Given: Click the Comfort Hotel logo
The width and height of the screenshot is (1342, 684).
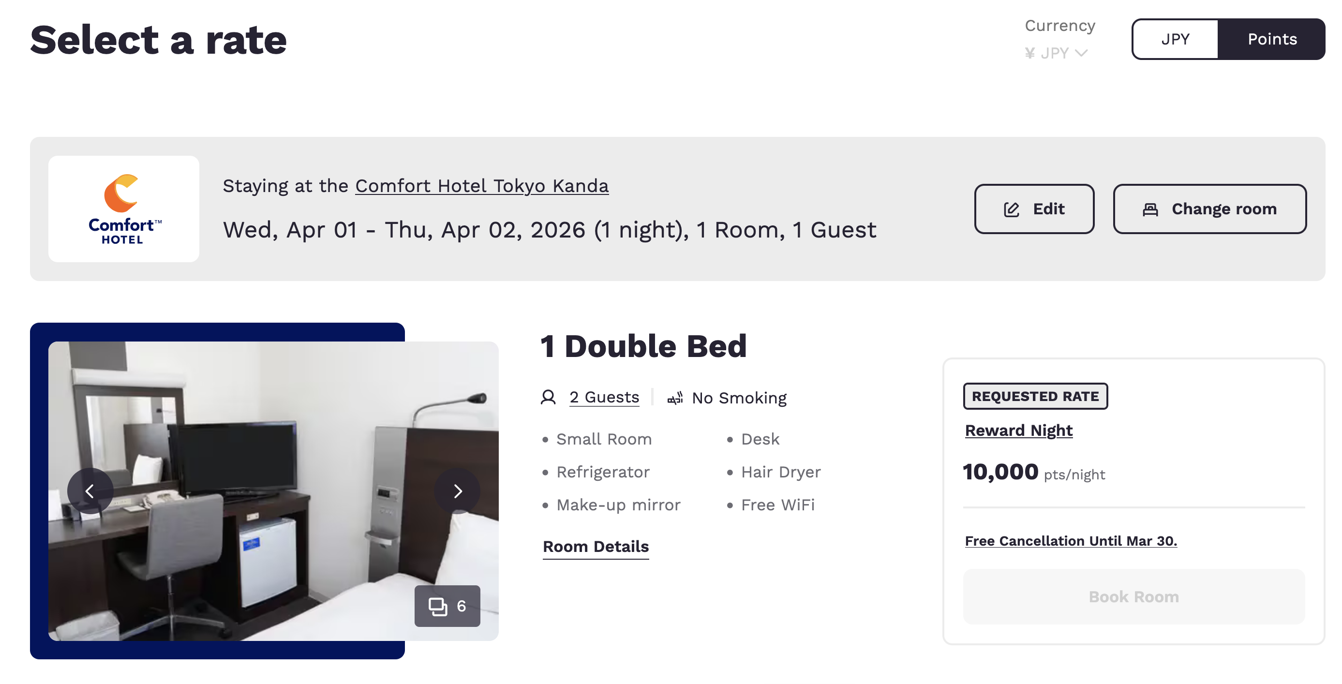Looking at the screenshot, I should click(123, 208).
